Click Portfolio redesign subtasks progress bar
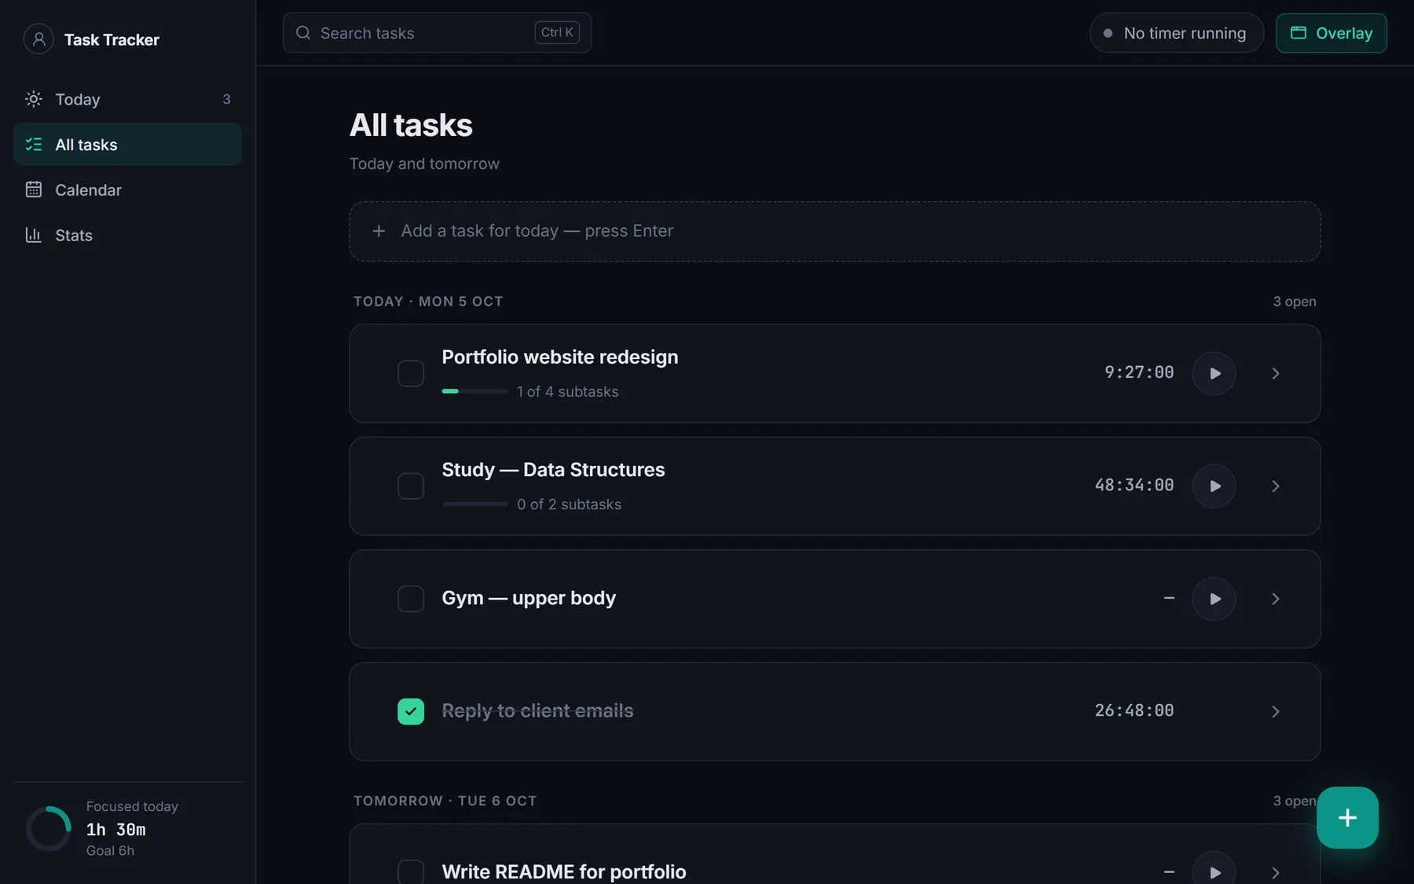The height and width of the screenshot is (884, 1414). pyautogui.click(x=474, y=391)
